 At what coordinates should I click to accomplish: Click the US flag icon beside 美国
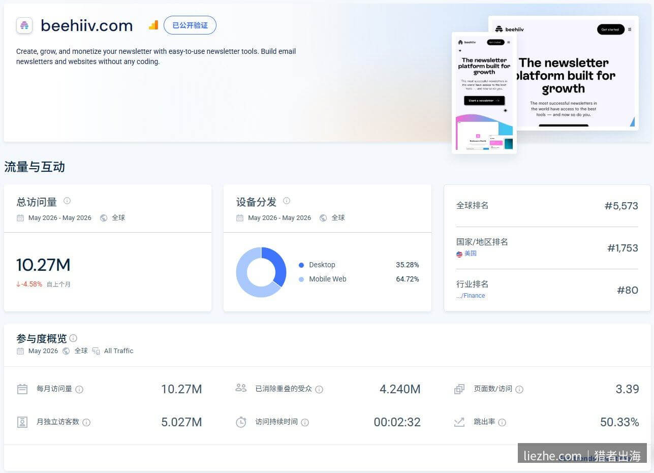[459, 254]
